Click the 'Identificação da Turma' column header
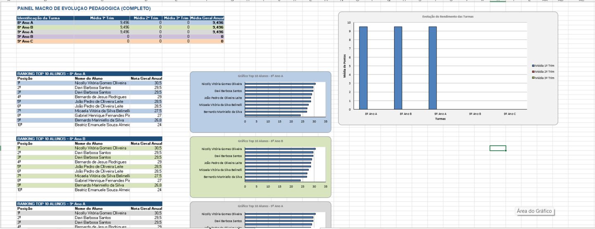The height and width of the screenshot is (229, 595). [45, 18]
